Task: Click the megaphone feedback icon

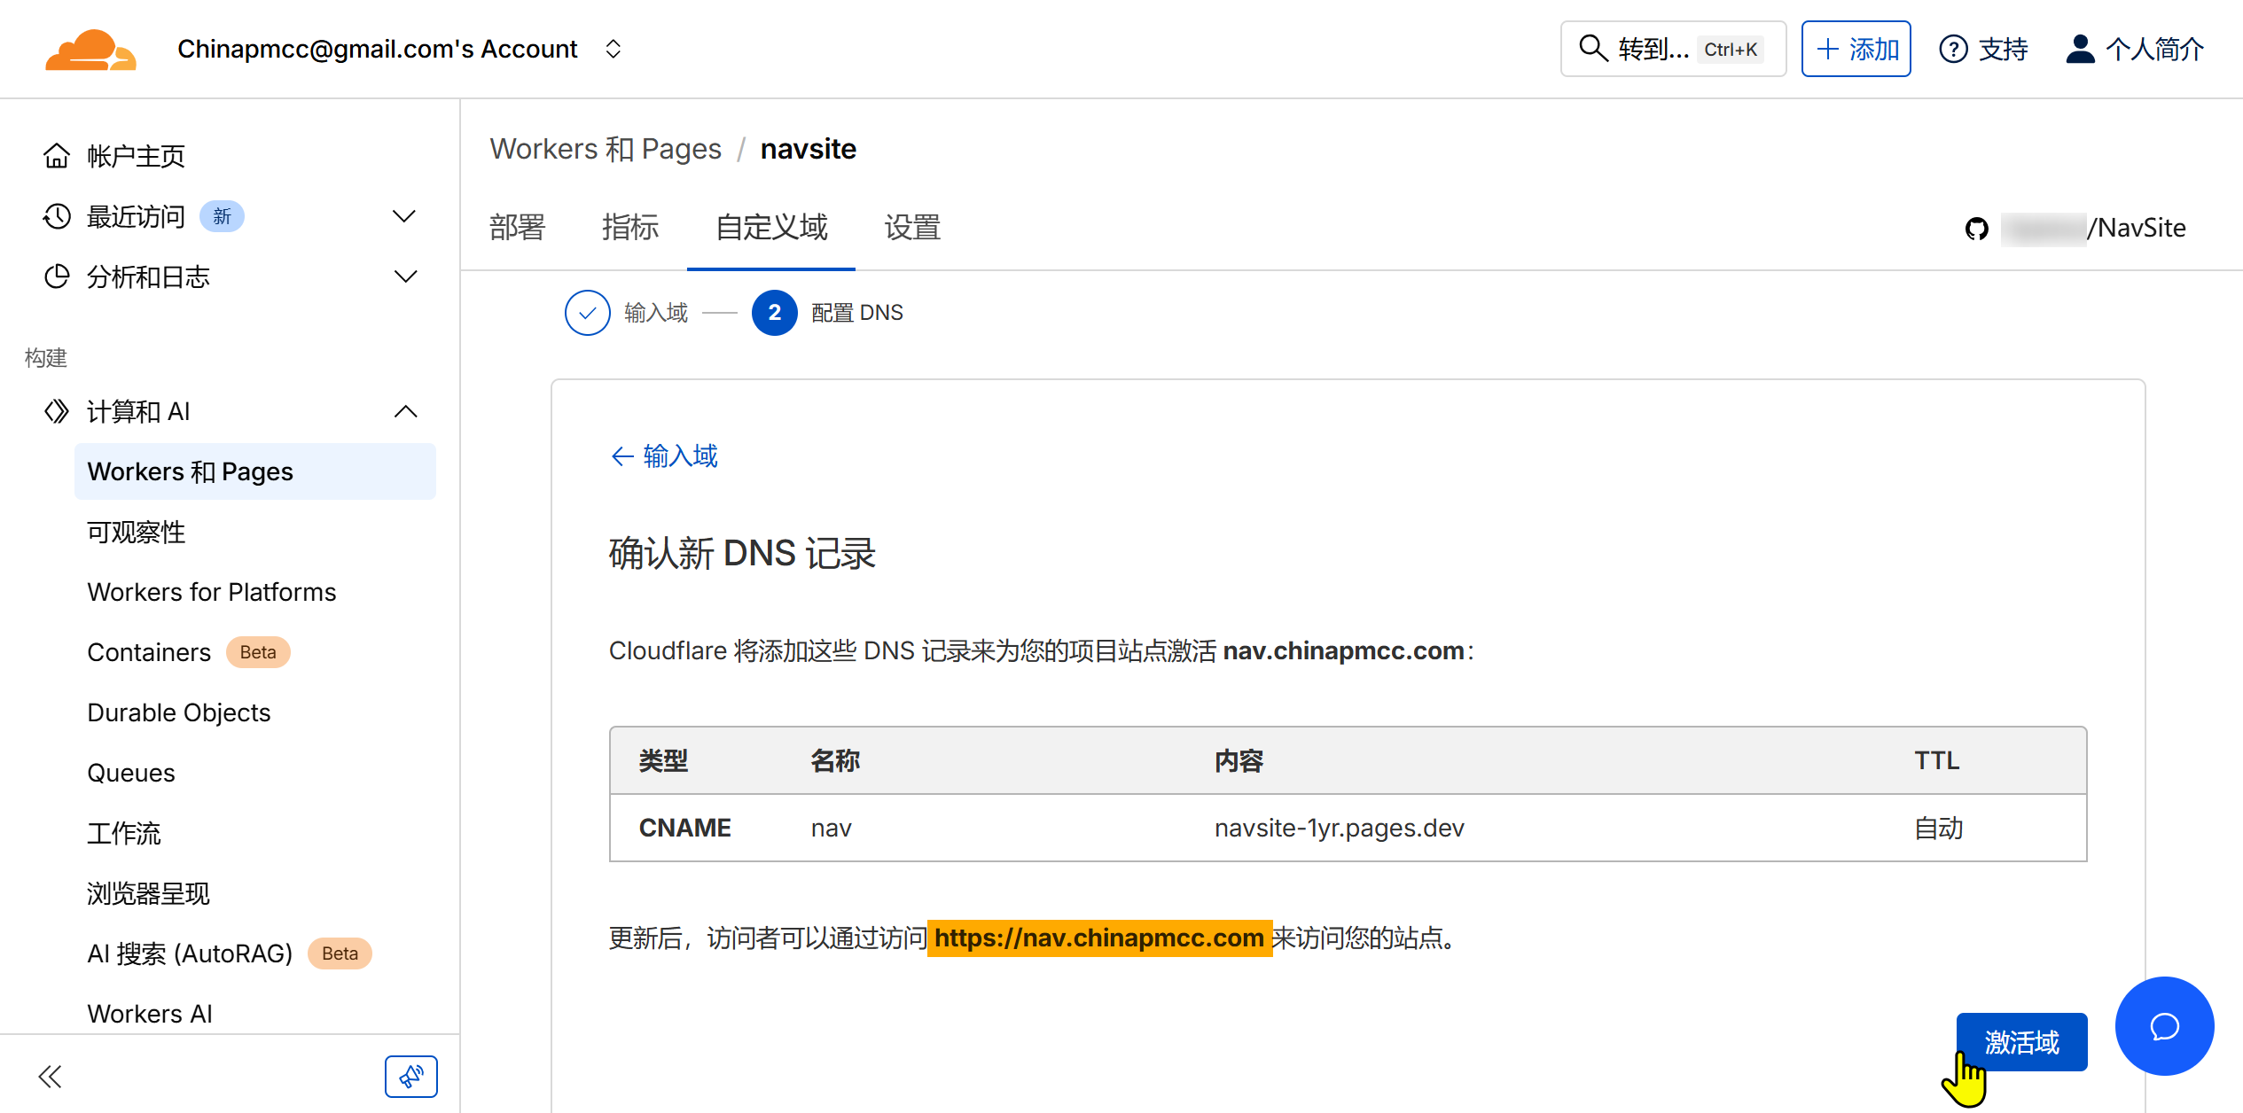Action: pyautogui.click(x=410, y=1076)
